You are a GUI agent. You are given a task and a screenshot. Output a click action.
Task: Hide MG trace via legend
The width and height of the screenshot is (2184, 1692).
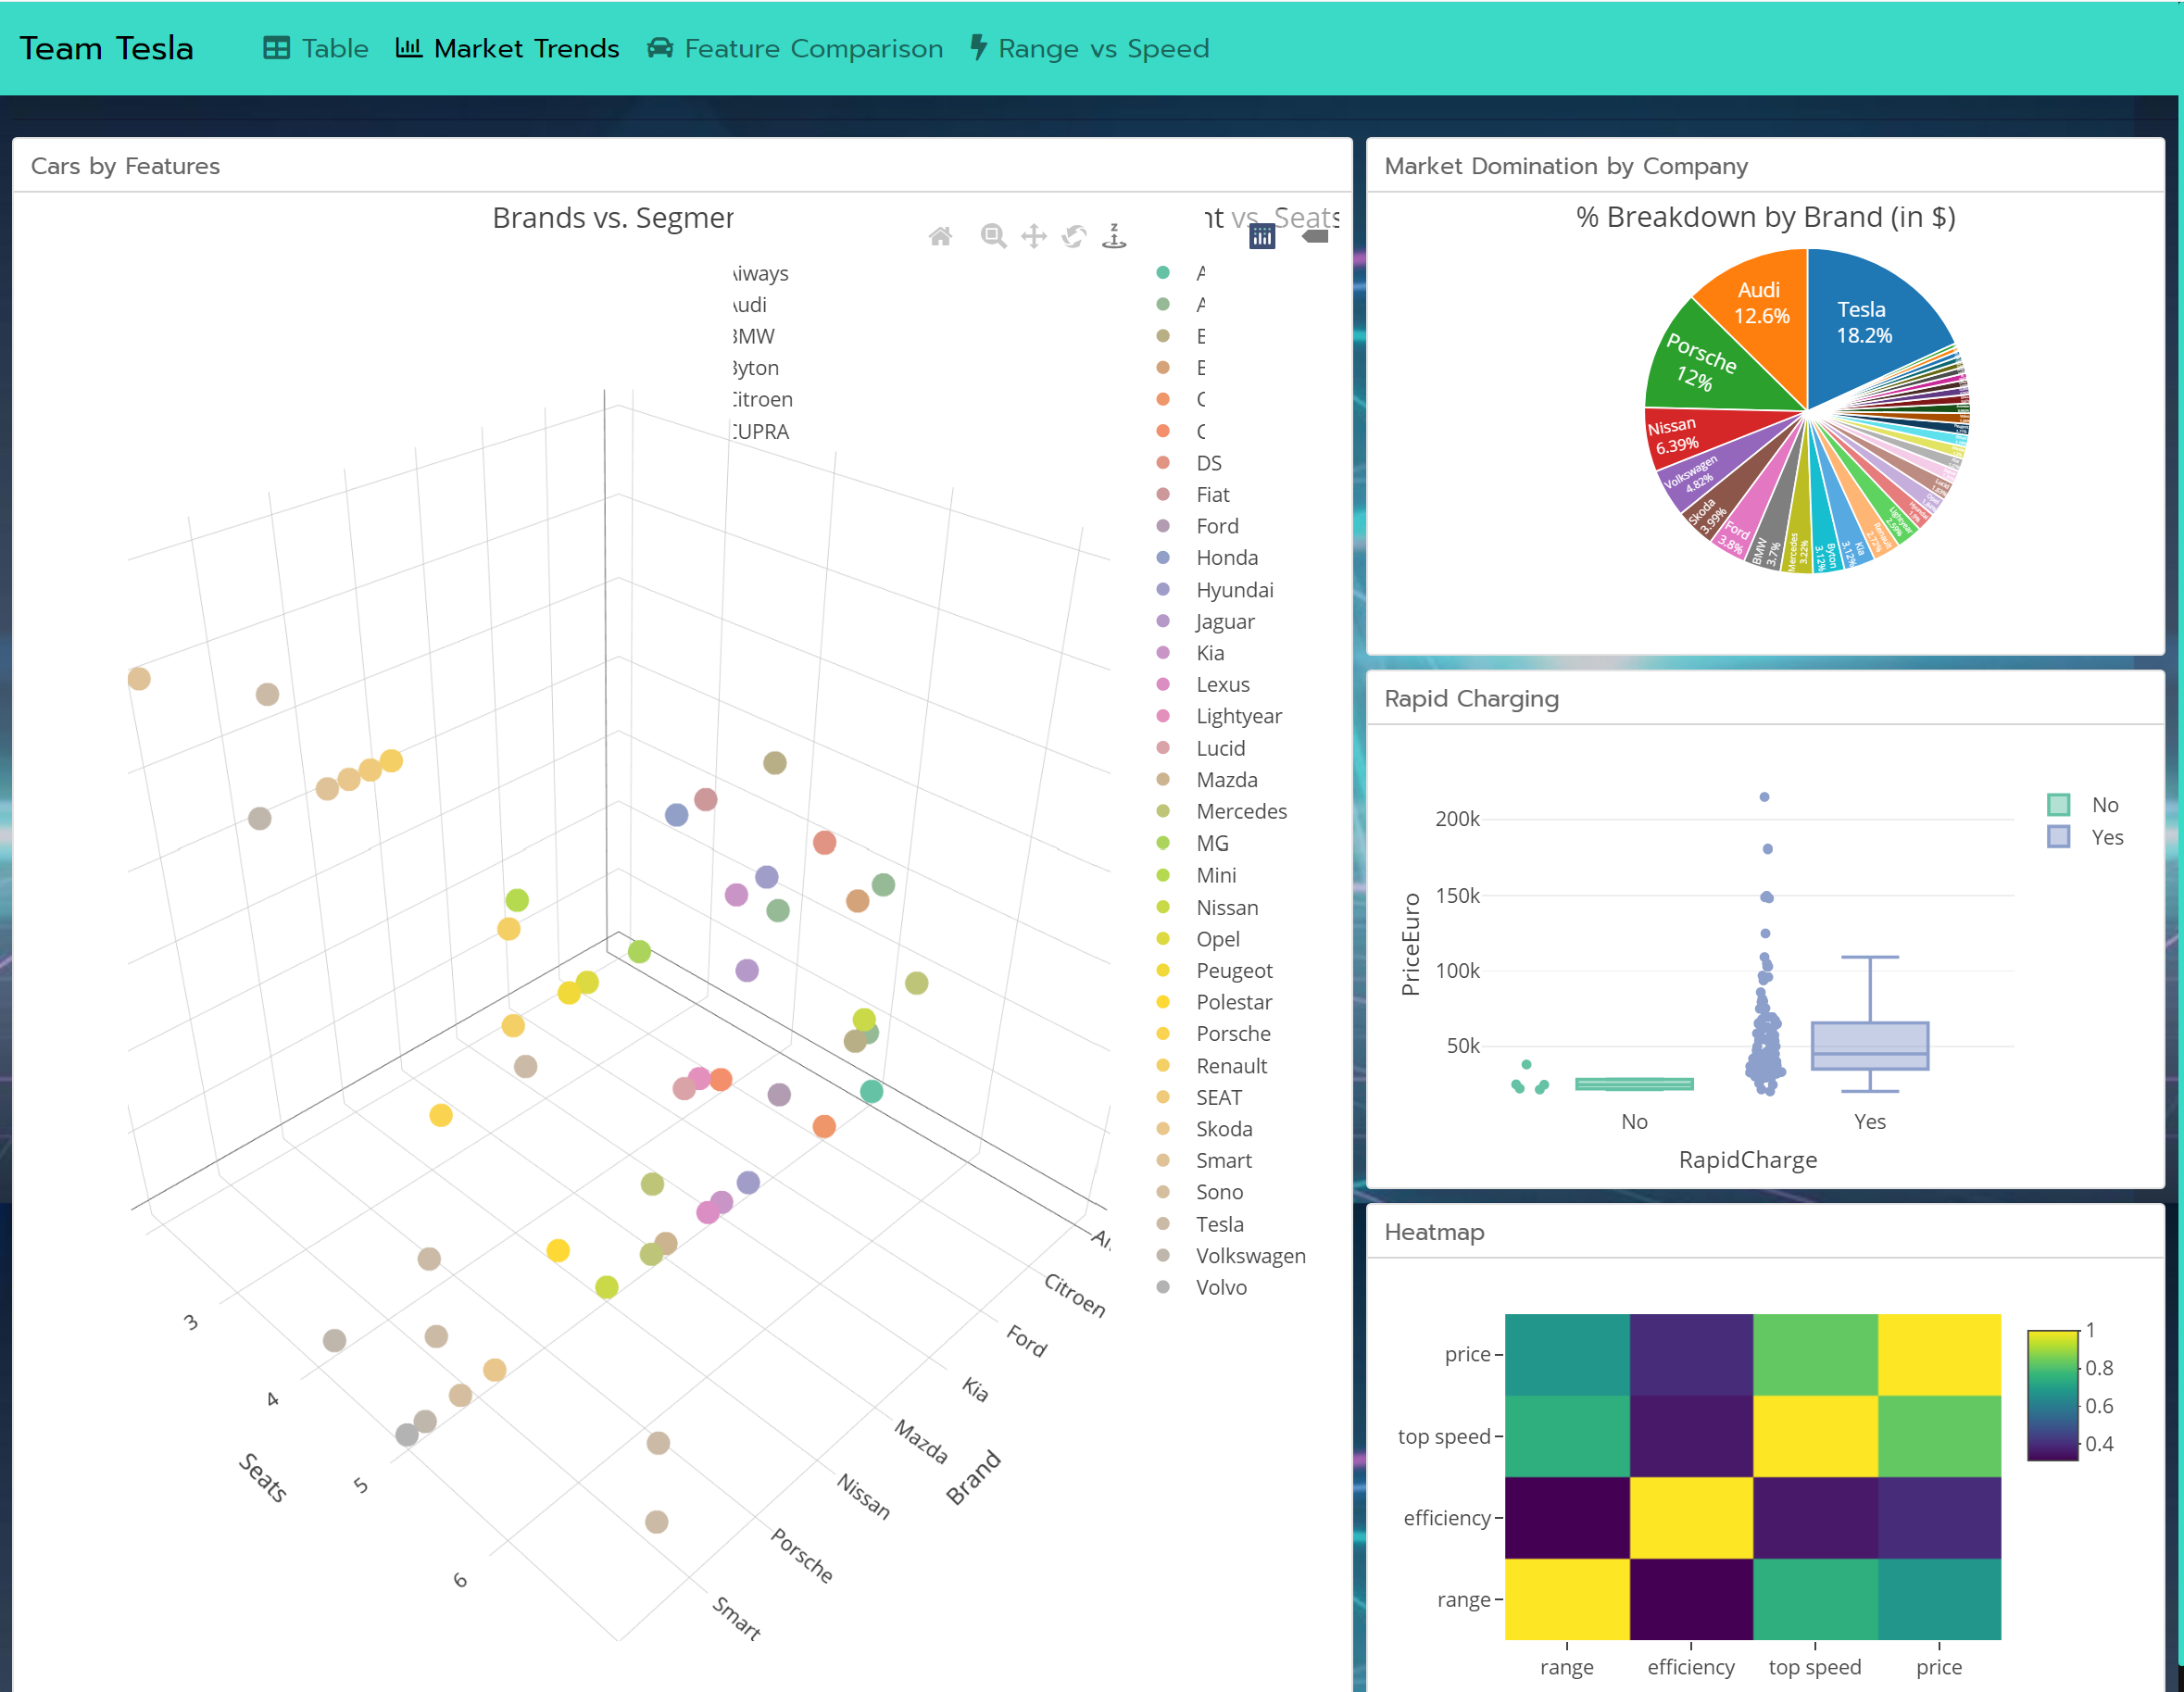pyautogui.click(x=1212, y=843)
